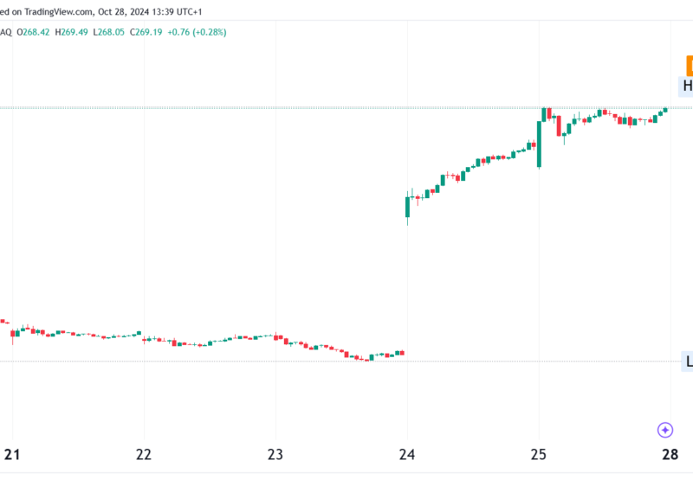The width and height of the screenshot is (693, 499).
Task: Click the +0.76 (+0.28%) change readout
Action: (x=197, y=32)
